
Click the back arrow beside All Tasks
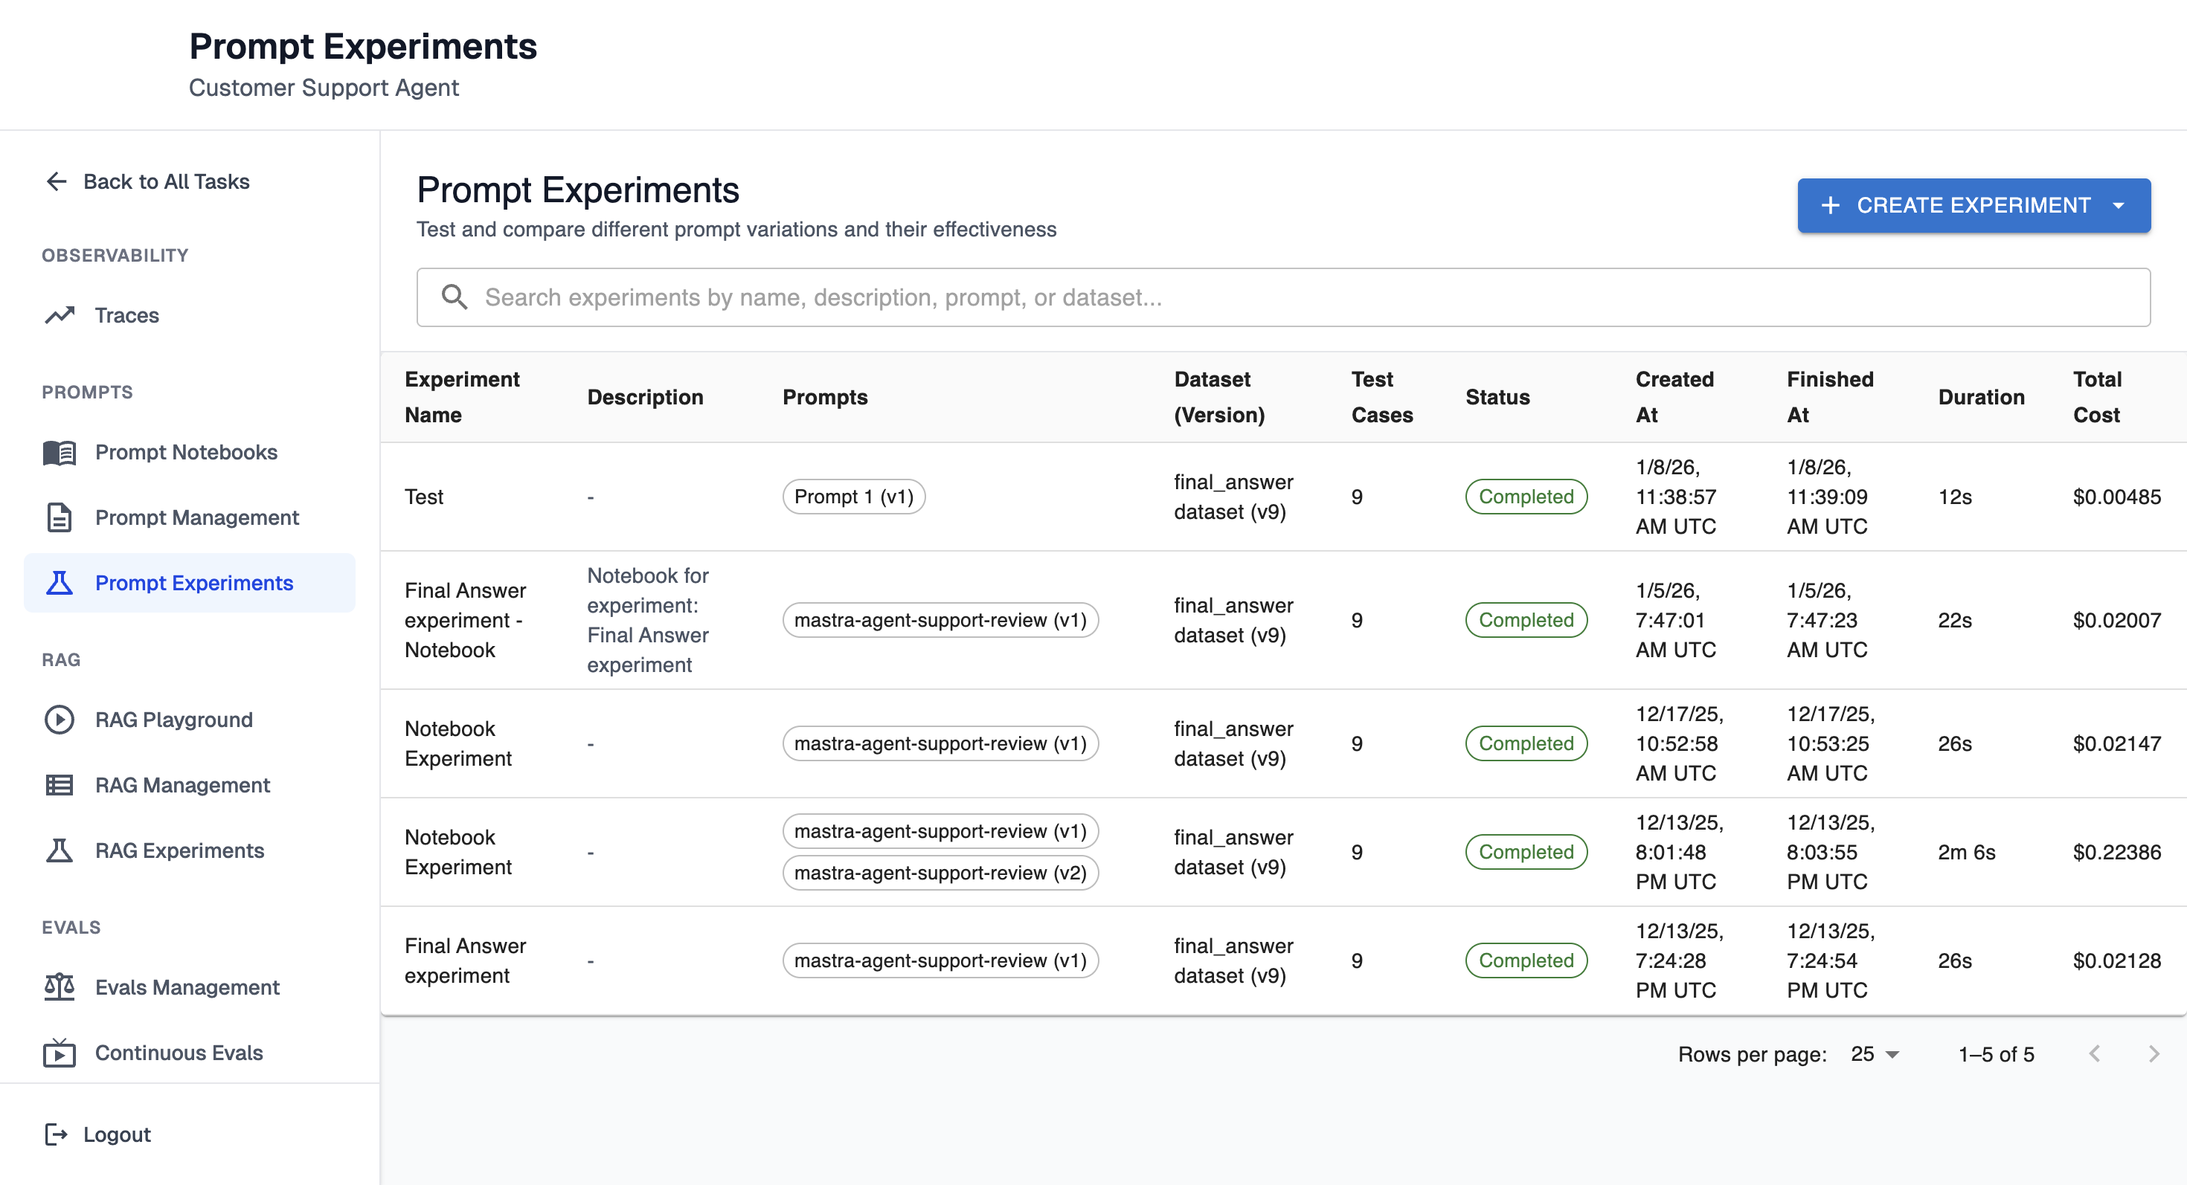[x=56, y=181]
